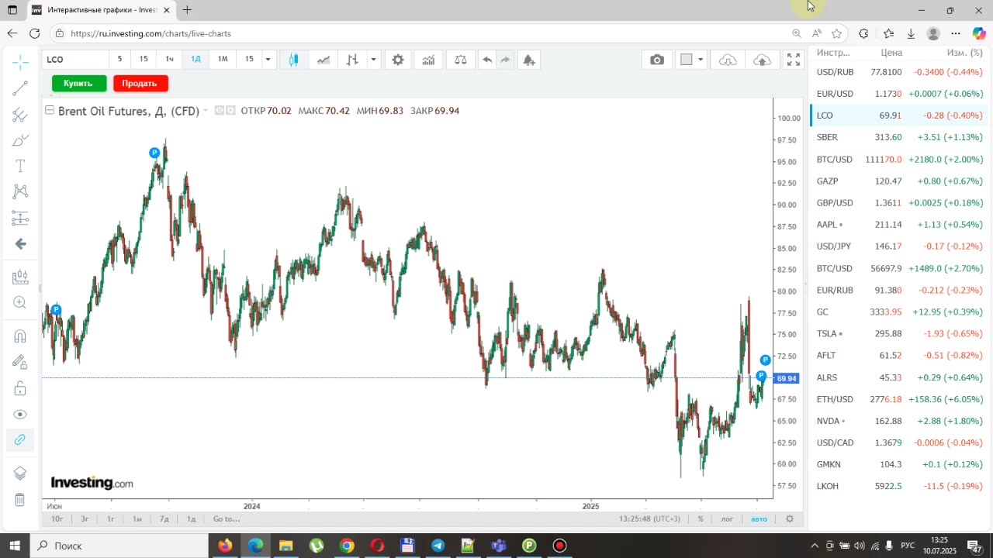Toggle magnet mode for drawings
The image size is (993, 558).
pyautogui.click(x=20, y=336)
